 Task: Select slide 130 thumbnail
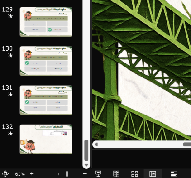(x=46, y=61)
